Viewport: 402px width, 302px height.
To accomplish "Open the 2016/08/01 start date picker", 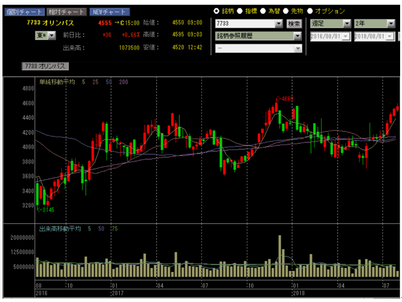I will [x=346, y=36].
